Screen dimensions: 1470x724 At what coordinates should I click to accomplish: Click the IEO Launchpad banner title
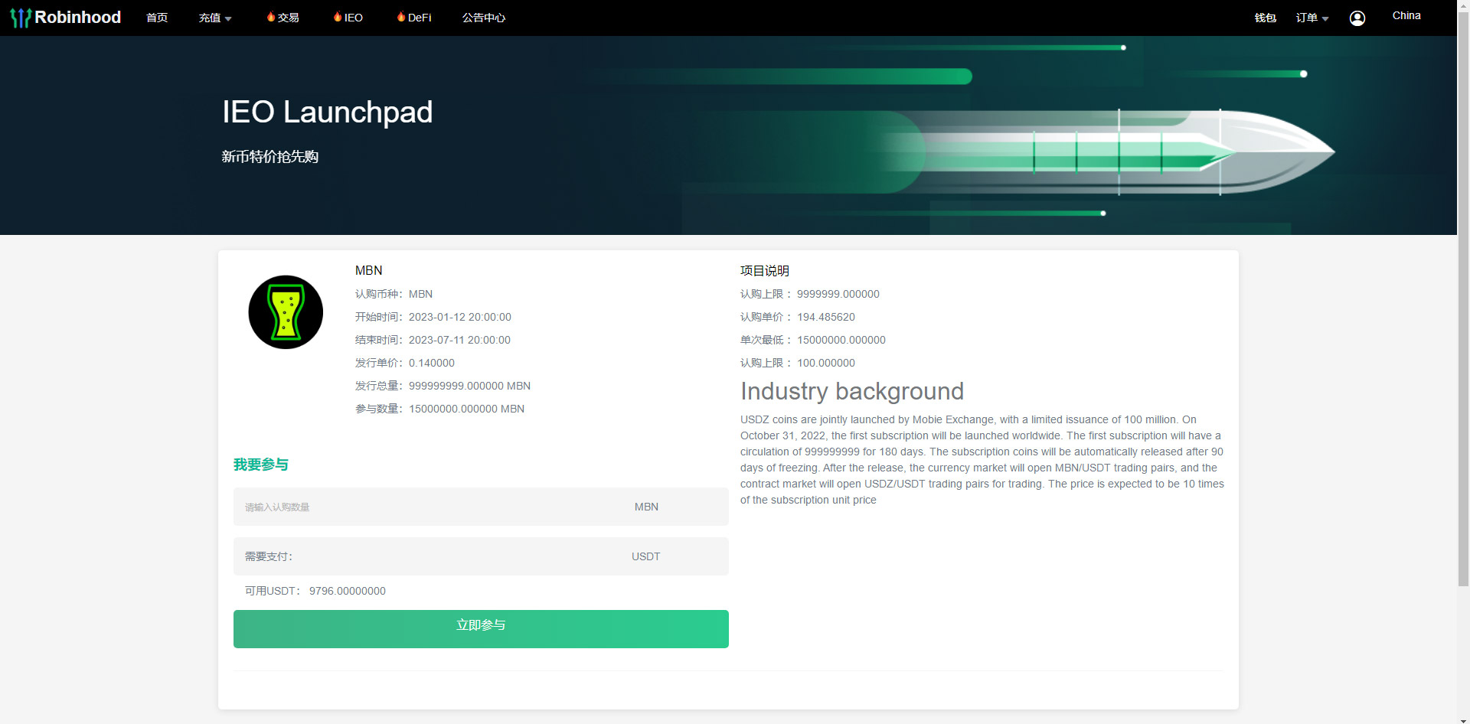click(x=327, y=112)
